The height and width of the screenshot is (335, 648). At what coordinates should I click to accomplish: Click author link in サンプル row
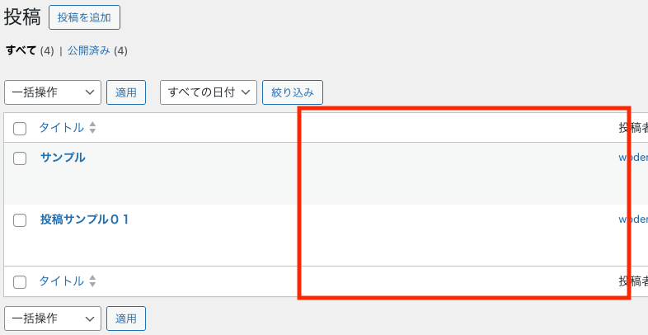pos(633,157)
